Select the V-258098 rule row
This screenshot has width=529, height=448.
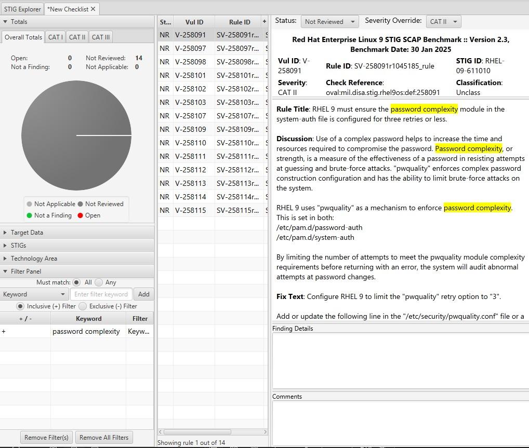(x=213, y=62)
